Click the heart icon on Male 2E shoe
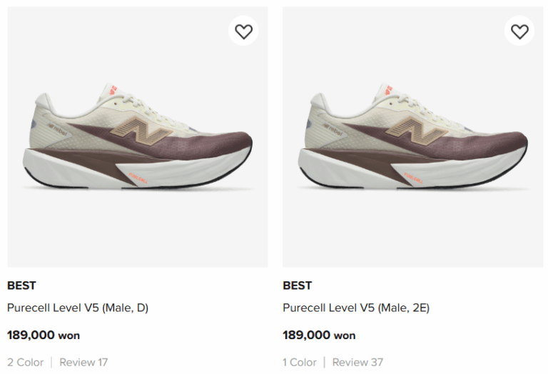Image resolution: width=548 pixels, height=374 pixels. (519, 31)
